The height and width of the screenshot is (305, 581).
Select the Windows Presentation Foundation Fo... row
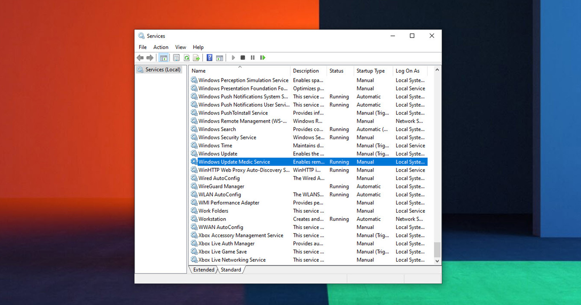(309, 88)
